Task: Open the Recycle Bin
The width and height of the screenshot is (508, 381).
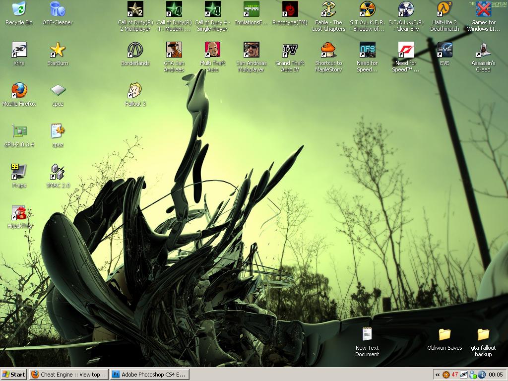Action: coord(18,11)
